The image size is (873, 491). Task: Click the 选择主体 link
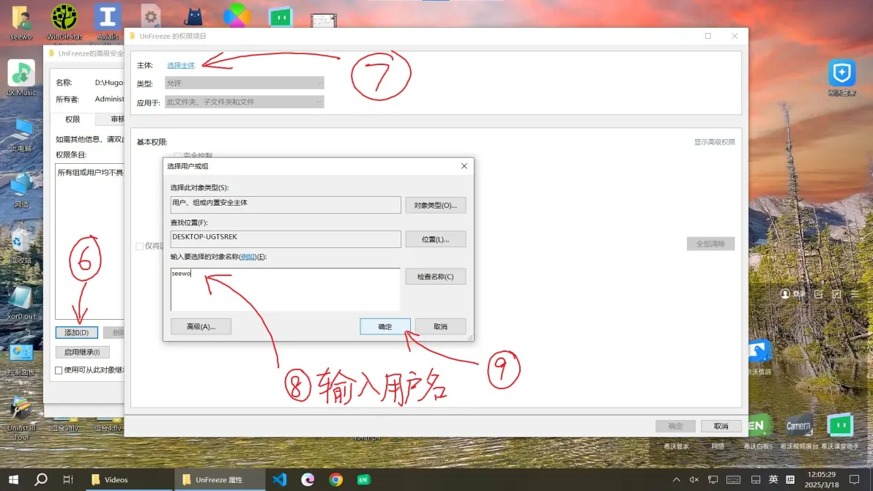[181, 65]
